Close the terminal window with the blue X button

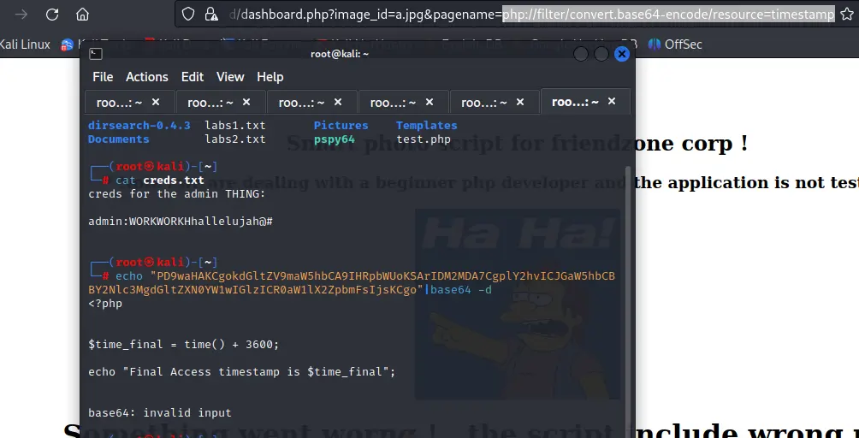click(622, 54)
